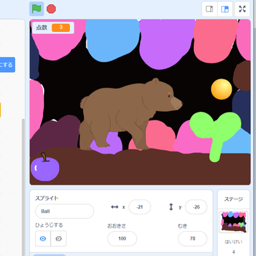Click the size field showing 100
The width and height of the screenshot is (256, 256).
coord(122,239)
